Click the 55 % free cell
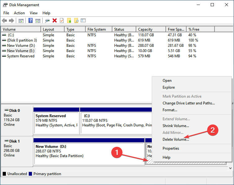Image resolution: width=234 pixels, height=185 pixels. point(192,51)
